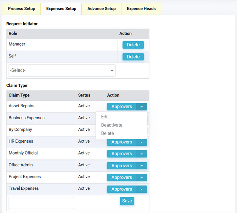Collapse the Asset Repairs action dropdown arrow

coord(142,107)
